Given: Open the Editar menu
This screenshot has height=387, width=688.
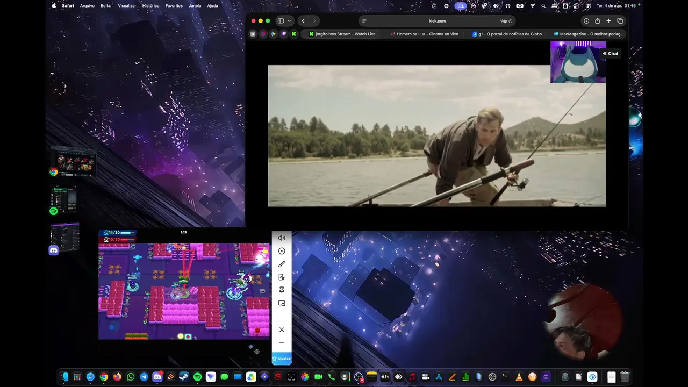Looking at the screenshot, I should pos(106,5).
